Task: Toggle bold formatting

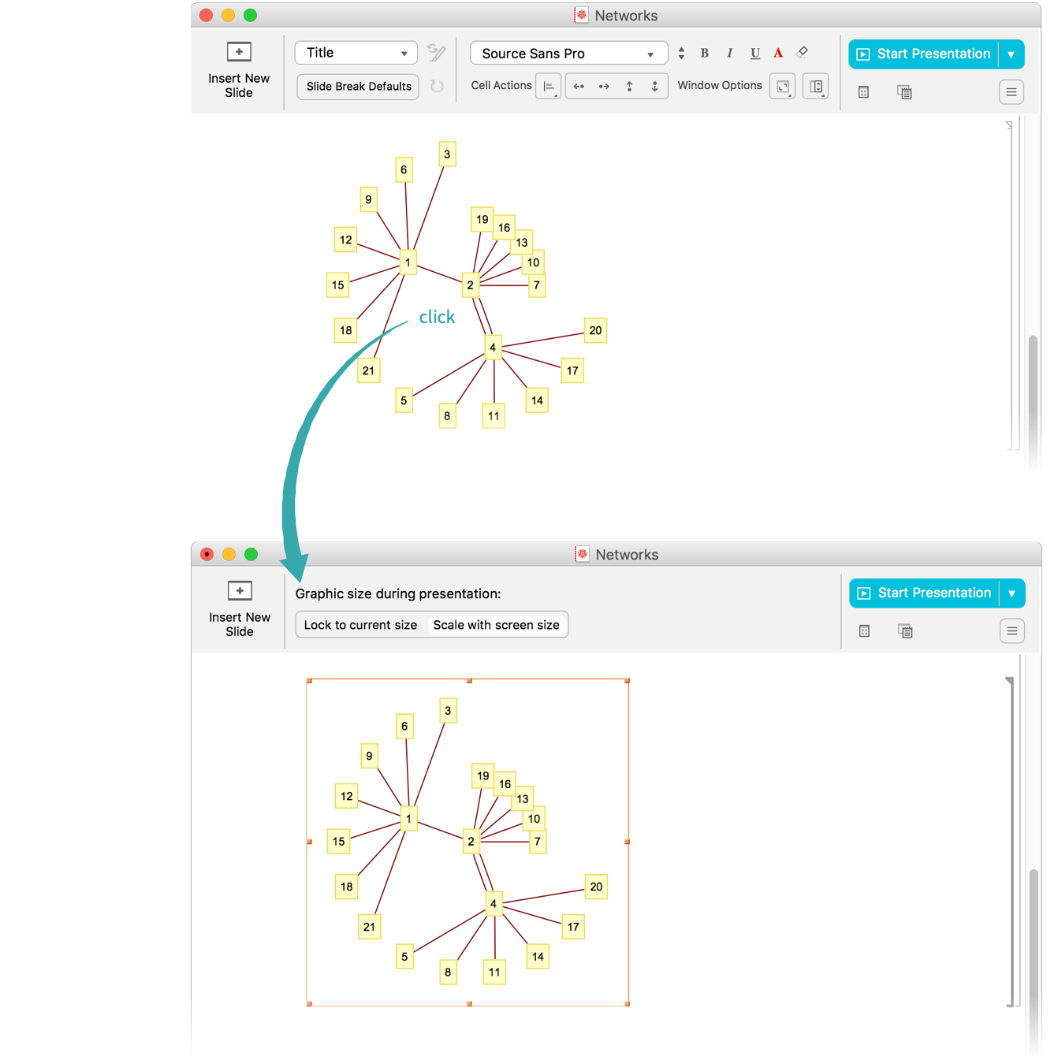Action: [705, 53]
